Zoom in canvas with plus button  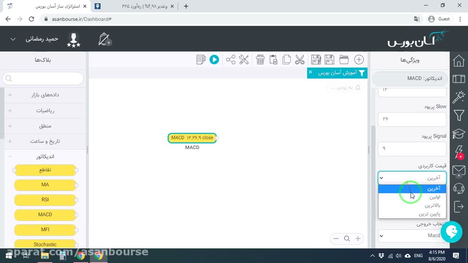[x=358, y=239]
